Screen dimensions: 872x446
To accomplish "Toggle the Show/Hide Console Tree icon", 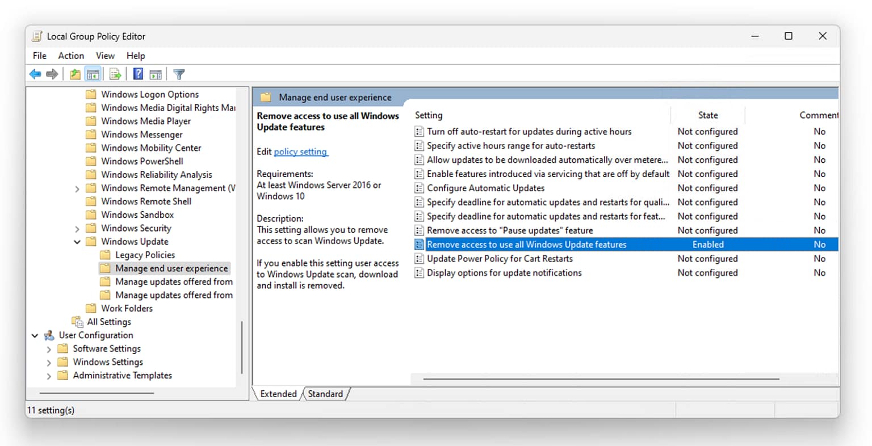I will (93, 74).
